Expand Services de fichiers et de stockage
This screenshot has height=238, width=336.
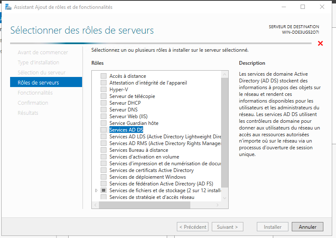point(96,190)
